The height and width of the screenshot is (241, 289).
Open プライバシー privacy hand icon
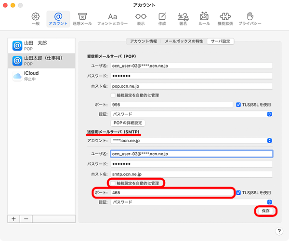pos(250,18)
